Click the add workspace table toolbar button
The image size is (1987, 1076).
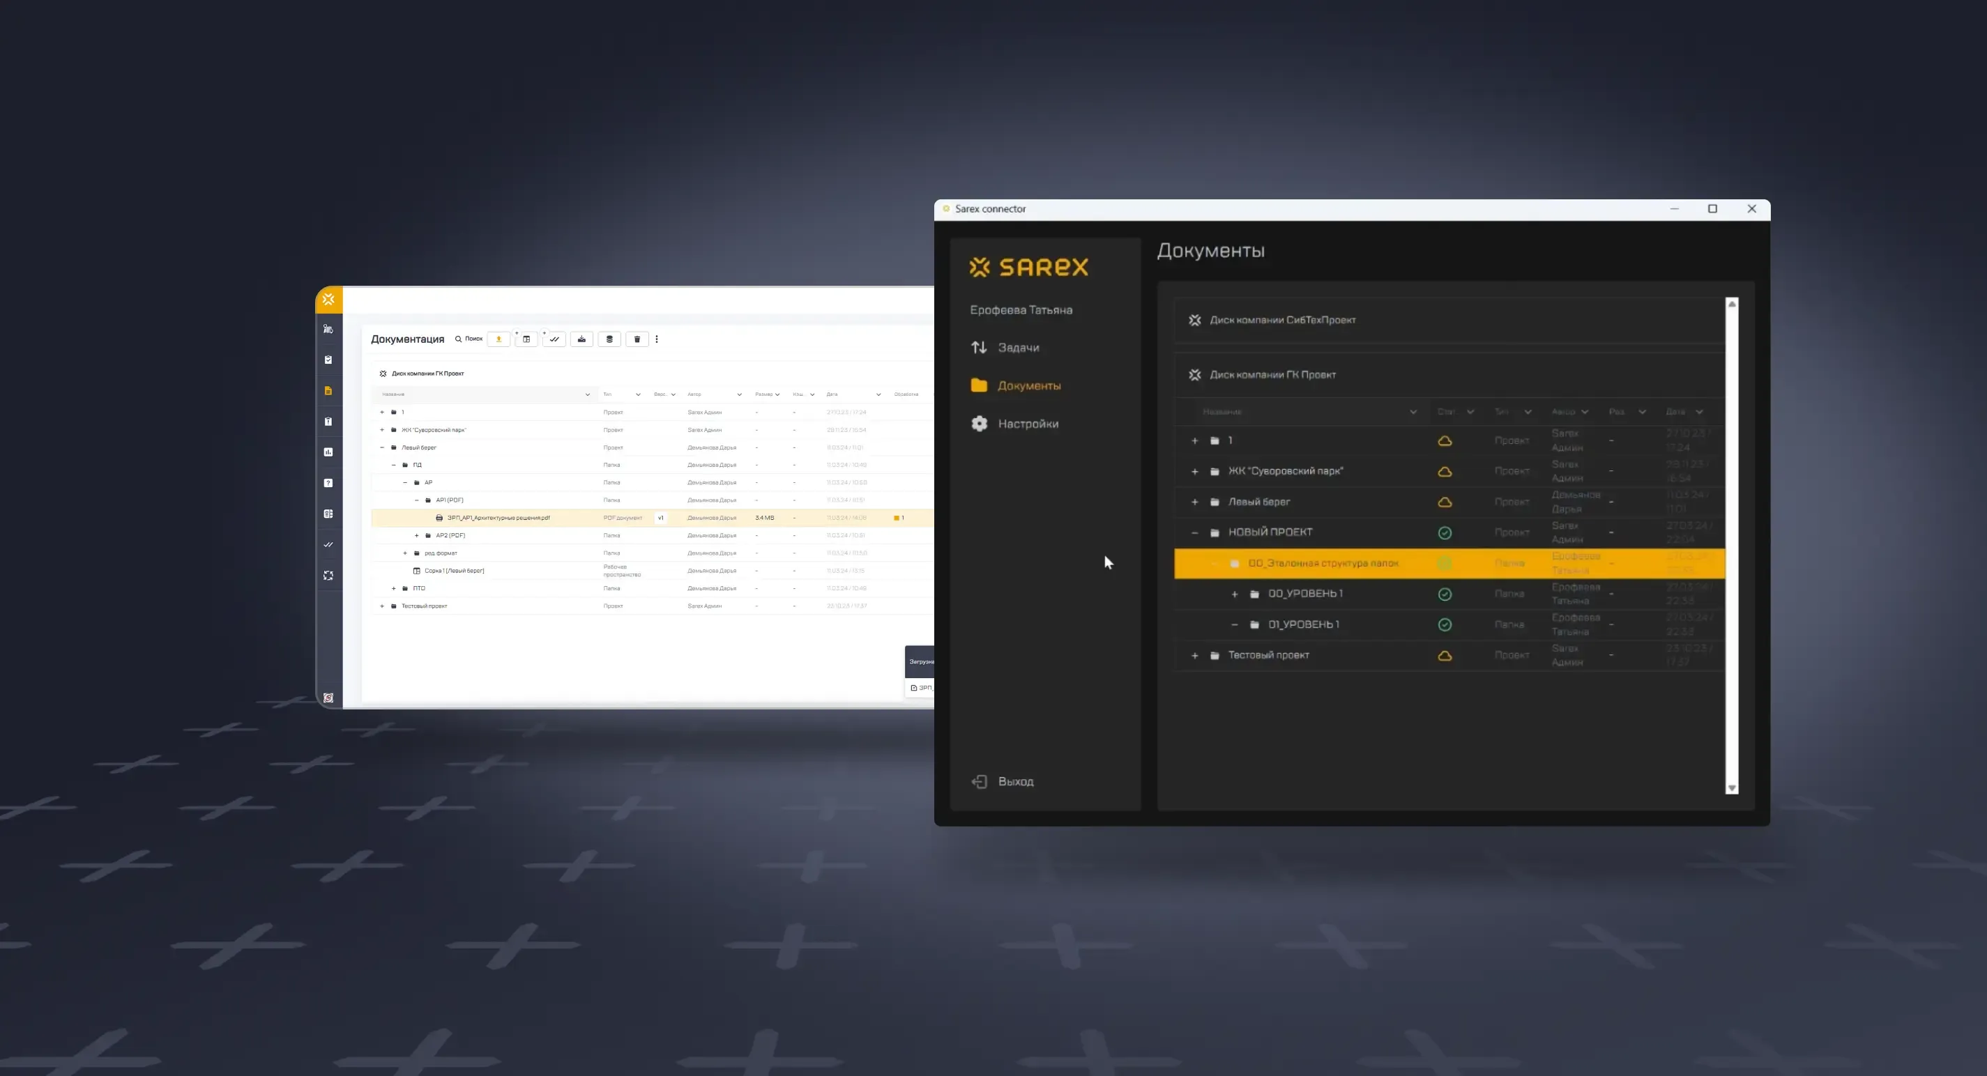[527, 339]
